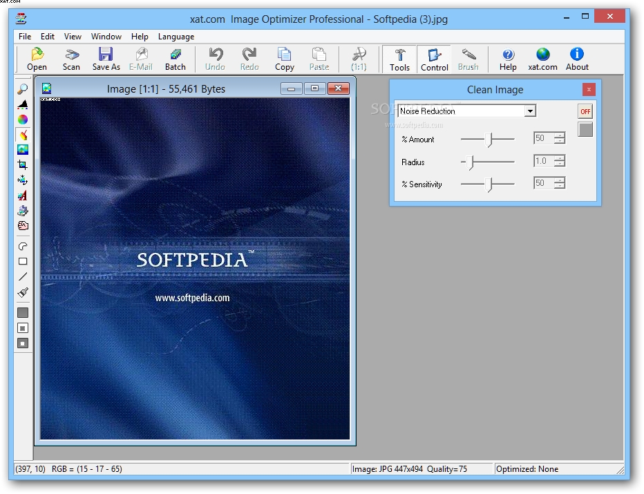The width and height of the screenshot is (644, 494).
Task: Close the Clean Image panel
Action: (589, 89)
